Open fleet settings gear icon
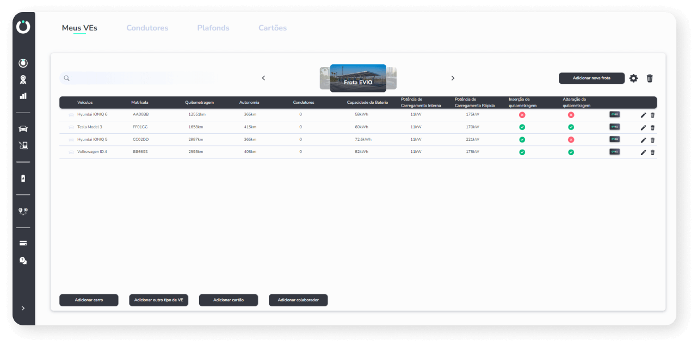The height and width of the screenshot is (346, 697). (633, 78)
